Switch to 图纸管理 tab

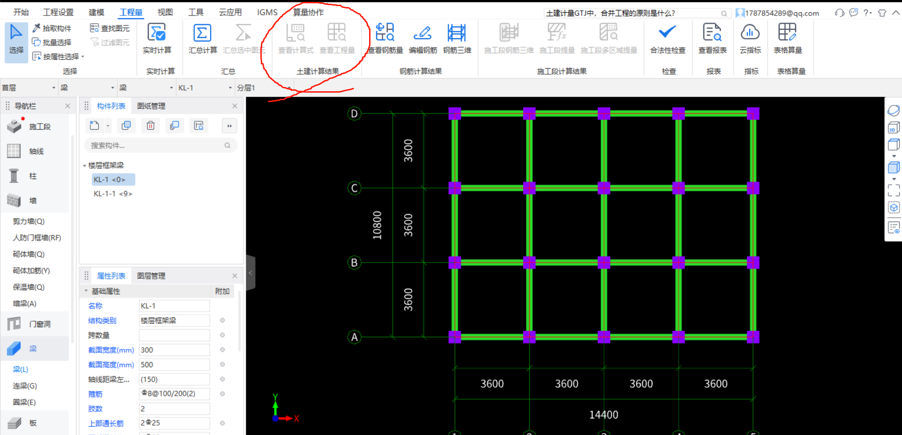pyautogui.click(x=151, y=106)
